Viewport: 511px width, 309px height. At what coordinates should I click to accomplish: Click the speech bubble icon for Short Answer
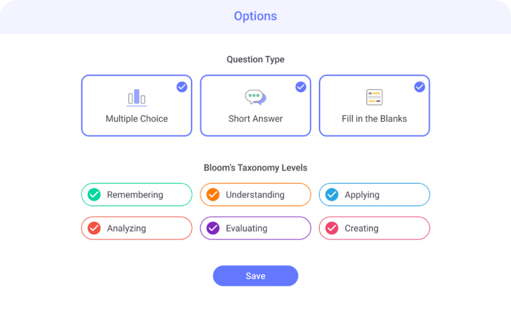click(255, 96)
